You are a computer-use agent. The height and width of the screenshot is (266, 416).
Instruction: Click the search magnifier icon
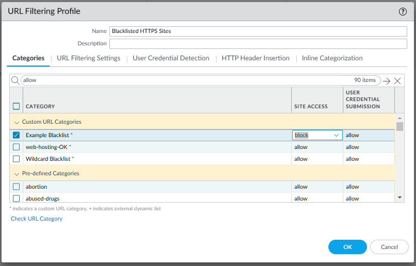pyautogui.click(x=15, y=80)
